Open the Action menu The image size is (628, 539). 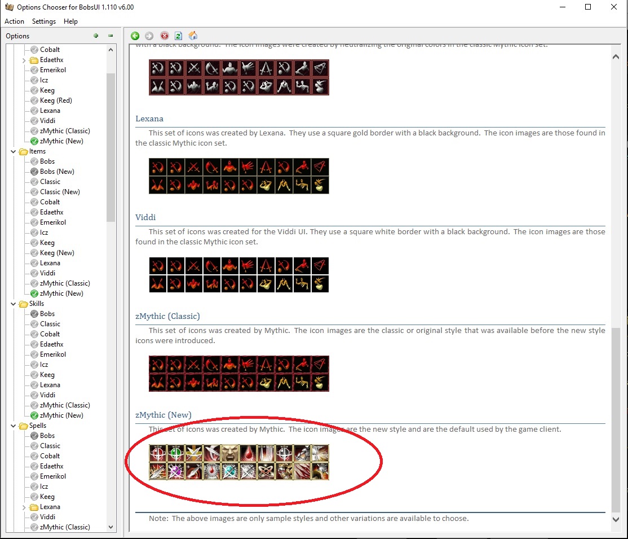(x=14, y=21)
